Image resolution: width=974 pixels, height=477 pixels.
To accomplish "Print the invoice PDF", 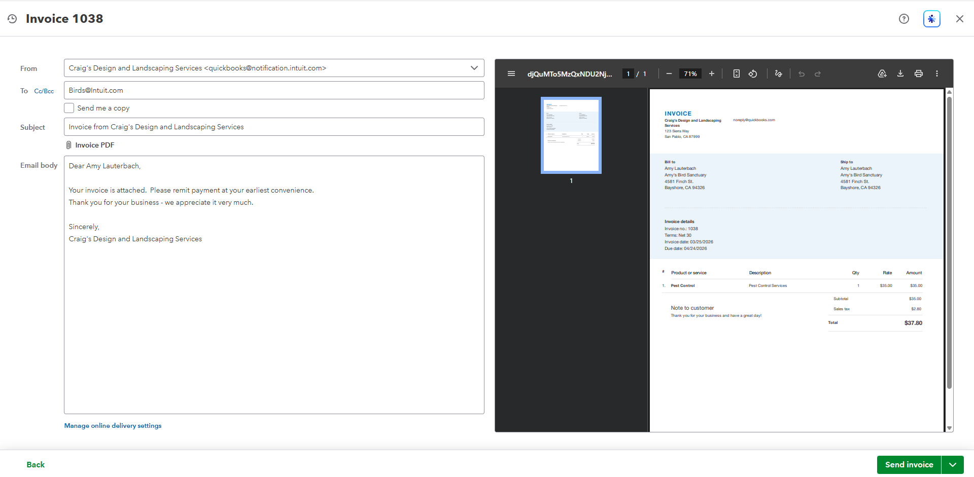I will click(919, 74).
